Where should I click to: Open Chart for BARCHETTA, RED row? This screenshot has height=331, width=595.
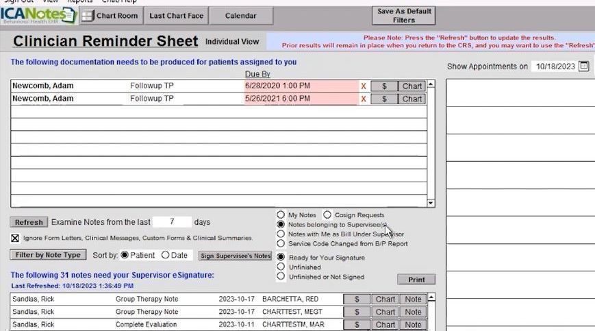click(385, 299)
